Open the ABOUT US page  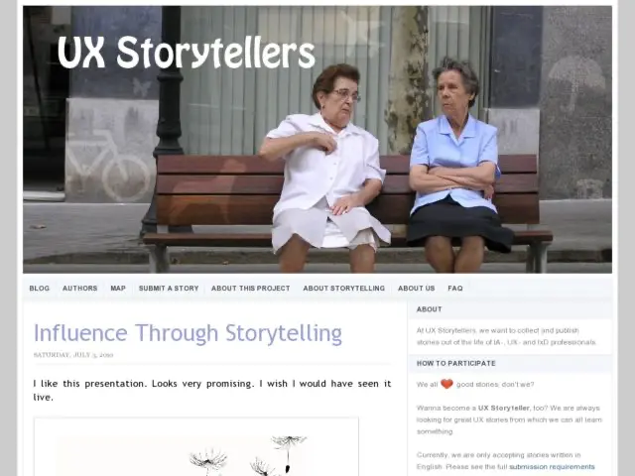tap(416, 289)
